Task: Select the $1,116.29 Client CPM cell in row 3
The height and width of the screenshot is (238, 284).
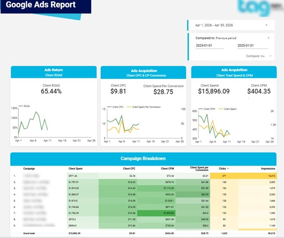Action: (x=156, y=188)
